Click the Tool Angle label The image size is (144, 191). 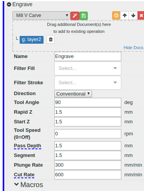[x=27, y=102]
